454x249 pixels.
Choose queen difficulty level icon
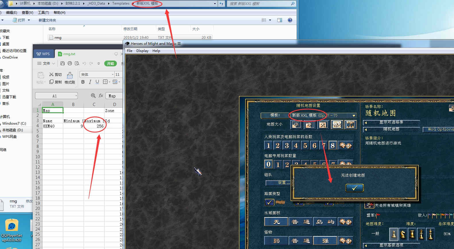421,234
